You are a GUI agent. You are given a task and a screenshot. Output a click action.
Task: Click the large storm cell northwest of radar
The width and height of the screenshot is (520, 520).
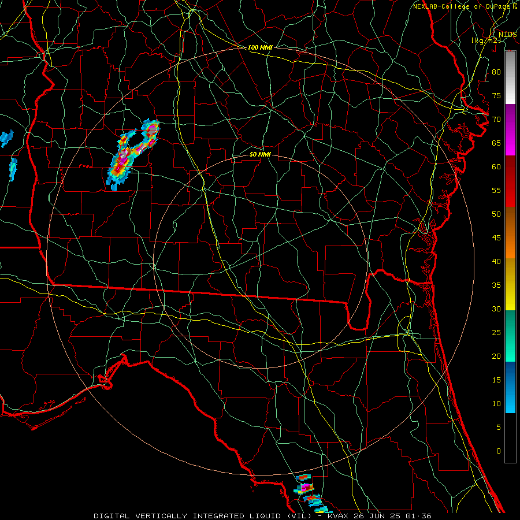[x=133, y=154]
